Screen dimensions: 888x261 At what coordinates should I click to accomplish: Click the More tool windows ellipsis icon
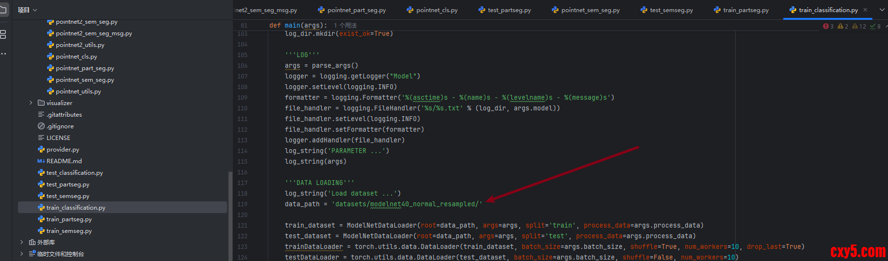point(3,54)
